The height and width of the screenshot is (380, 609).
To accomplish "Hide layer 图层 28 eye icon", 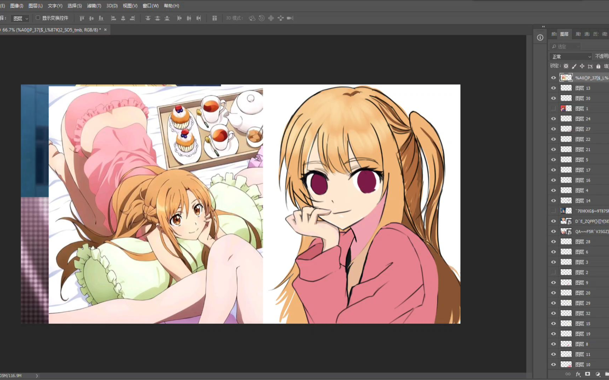I will 553,242.
